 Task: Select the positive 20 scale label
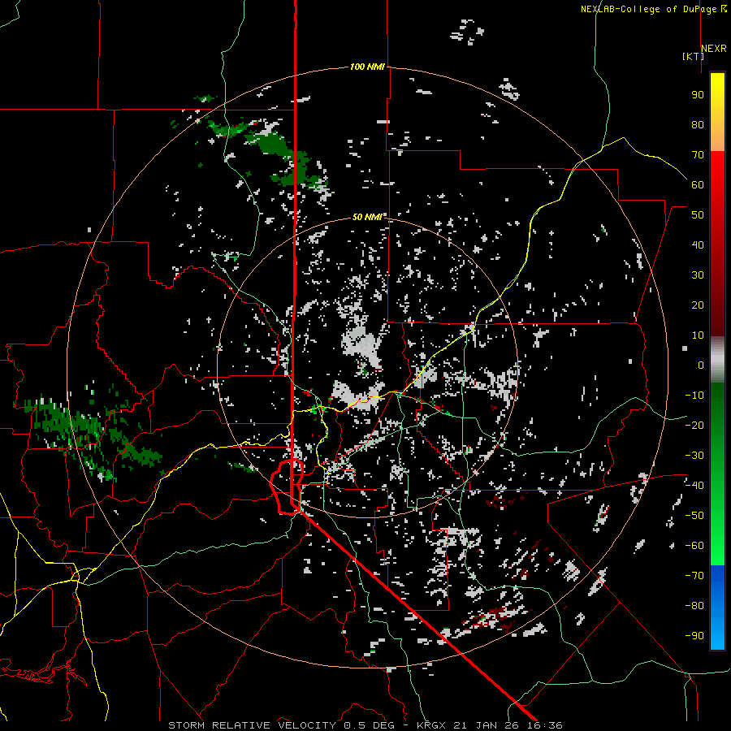click(698, 305)
